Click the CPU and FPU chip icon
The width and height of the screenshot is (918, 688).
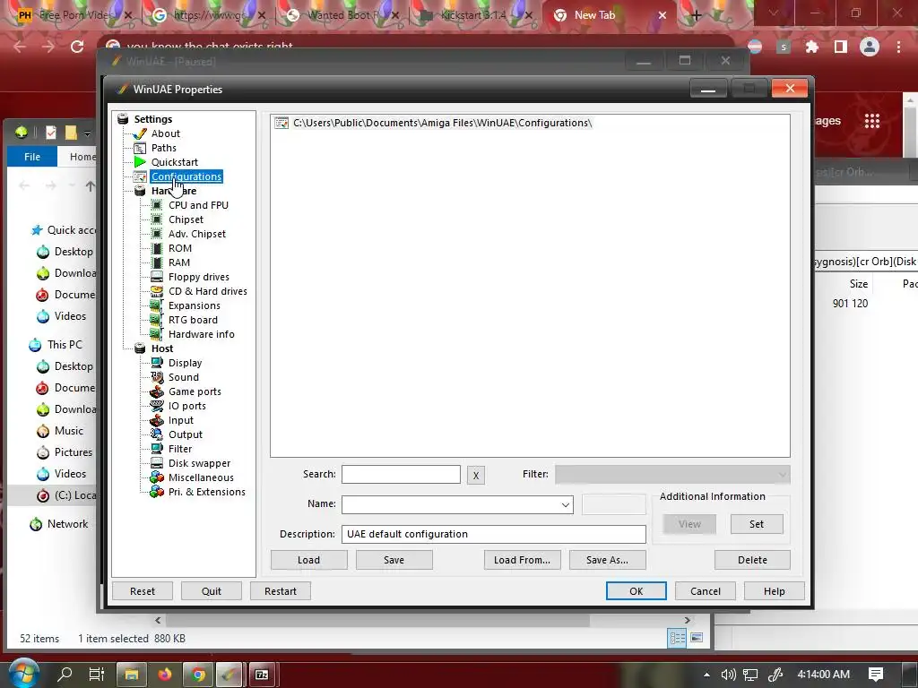click(x=157, y=205)
